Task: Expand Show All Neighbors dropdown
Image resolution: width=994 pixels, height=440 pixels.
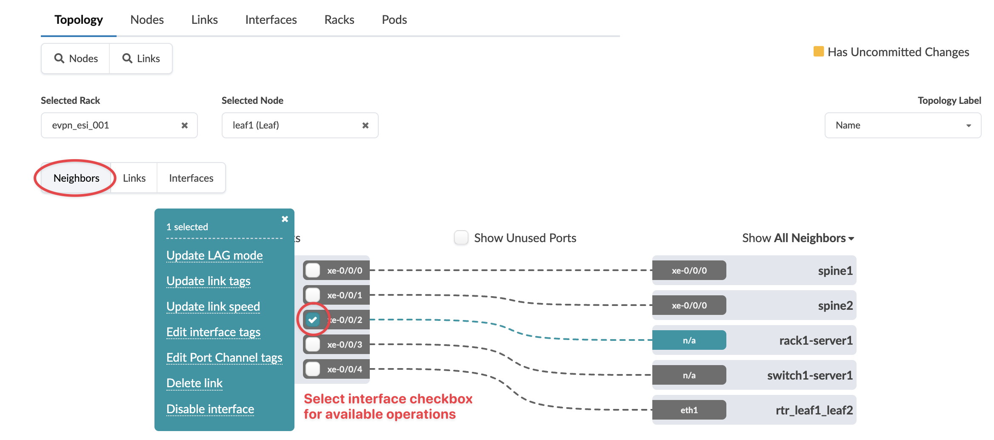Action: click(x=798, y=238)
